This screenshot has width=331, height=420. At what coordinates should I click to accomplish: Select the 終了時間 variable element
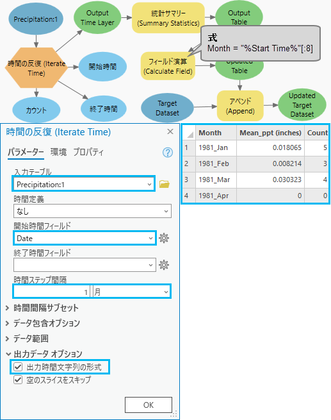coord(103,109)
